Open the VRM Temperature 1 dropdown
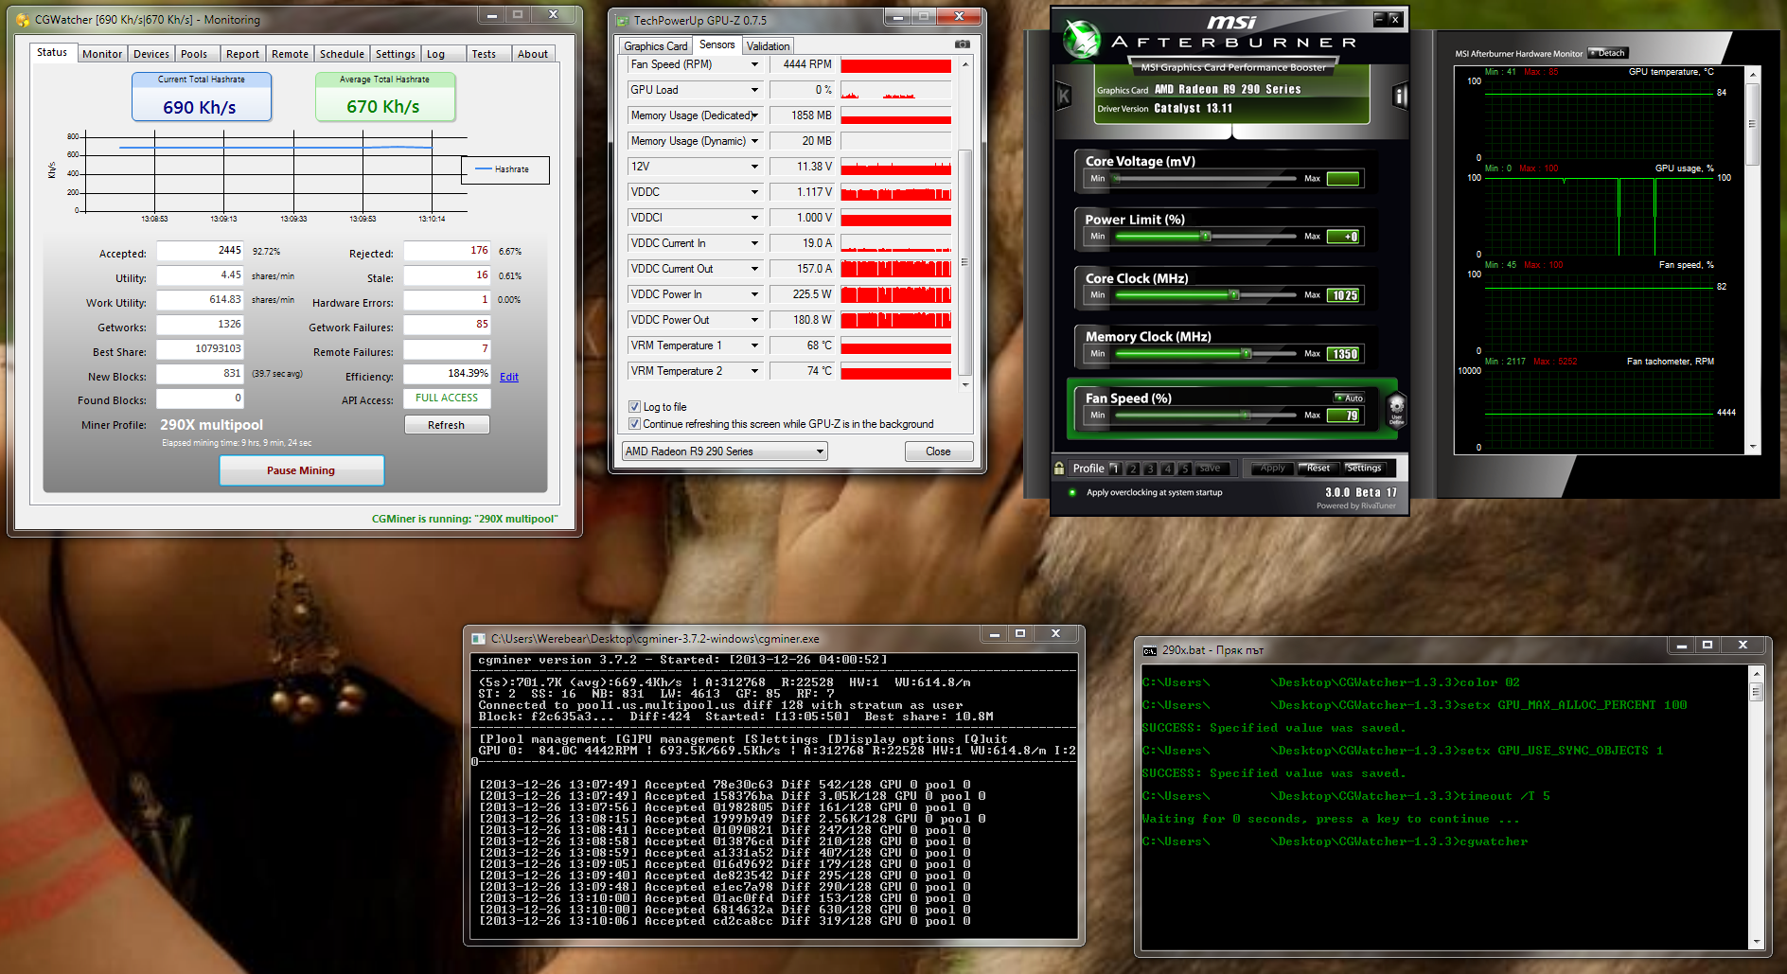The image size is (1787, 974). (x=754, y=345)
